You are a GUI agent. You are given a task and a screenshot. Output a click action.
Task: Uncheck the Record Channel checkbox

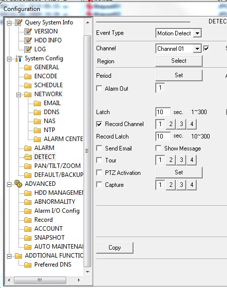99,124
